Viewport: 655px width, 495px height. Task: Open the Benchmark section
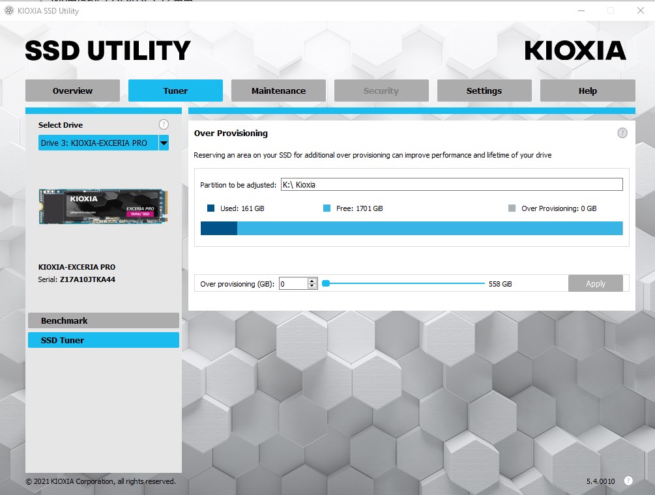click(104, 320)
